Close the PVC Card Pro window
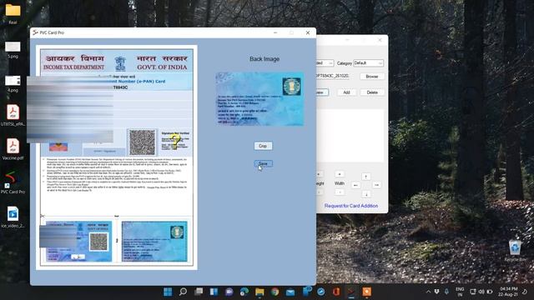This screenshot has height=300, width=534. coord(308,32)
